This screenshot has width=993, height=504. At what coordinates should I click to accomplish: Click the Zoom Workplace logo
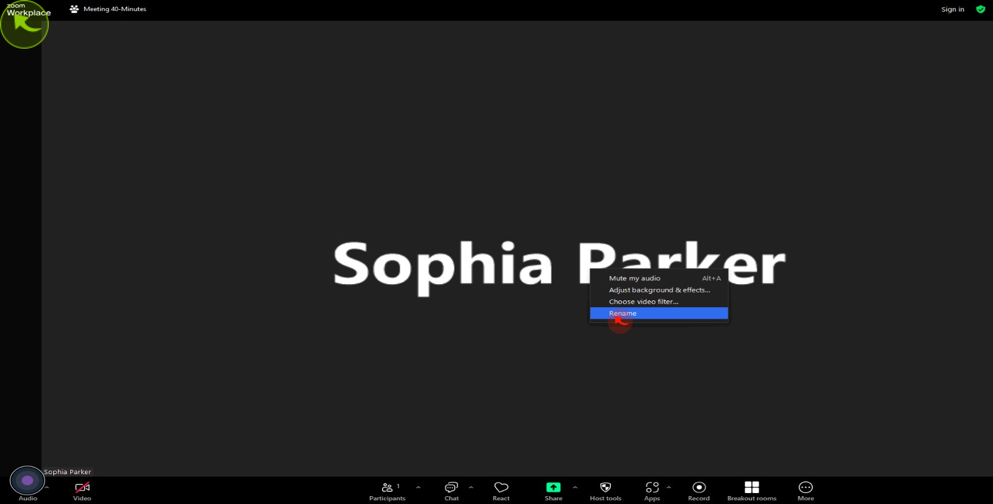[28, 9]
